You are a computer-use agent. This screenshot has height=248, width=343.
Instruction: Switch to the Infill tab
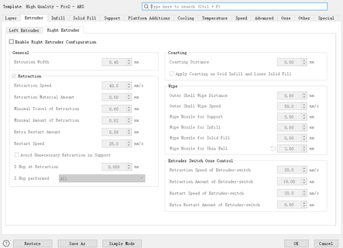point(58,18)
